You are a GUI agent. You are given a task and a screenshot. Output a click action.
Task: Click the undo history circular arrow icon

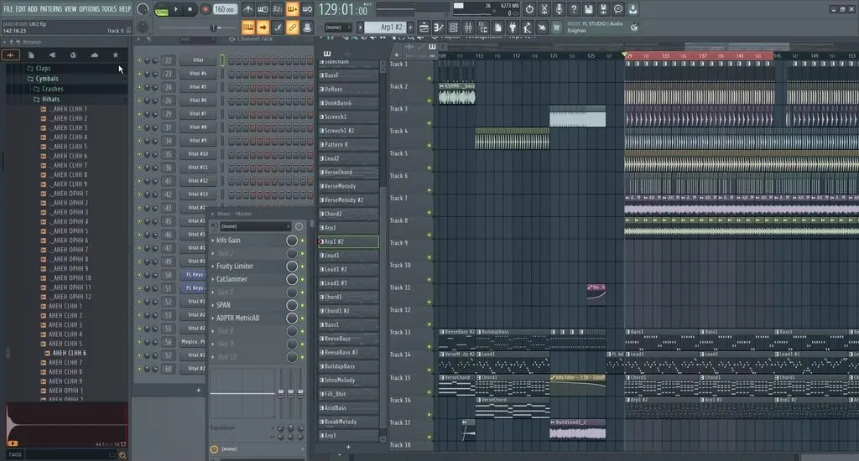(x=529, y=9)
